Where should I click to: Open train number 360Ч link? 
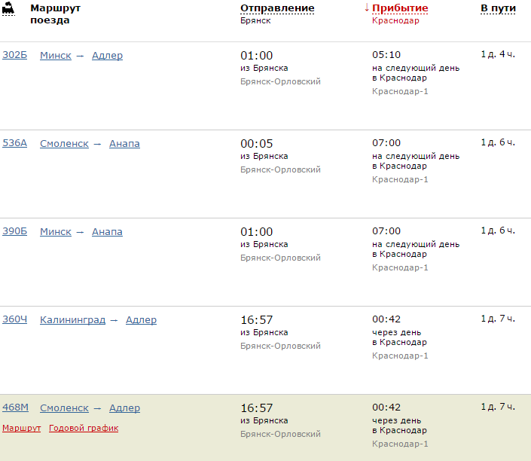(14, 320)
